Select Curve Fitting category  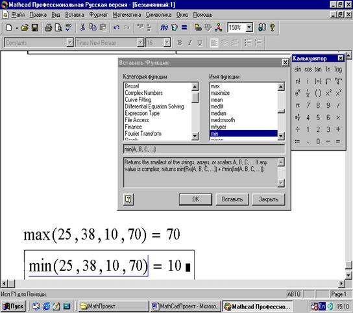tap(138, 99)
